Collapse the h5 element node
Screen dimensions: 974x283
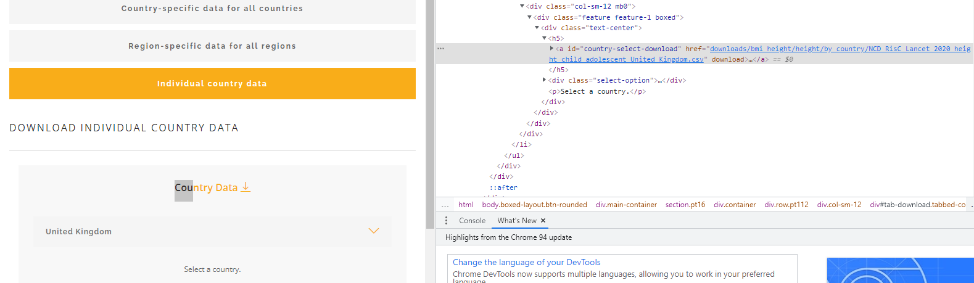544,38
